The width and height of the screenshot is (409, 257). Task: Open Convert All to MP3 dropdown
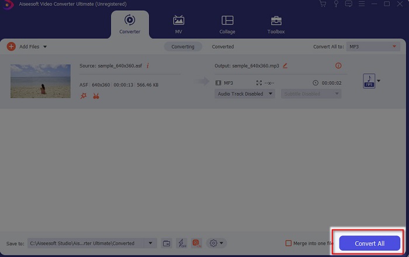pyautogui.click(x=373, y=47)
